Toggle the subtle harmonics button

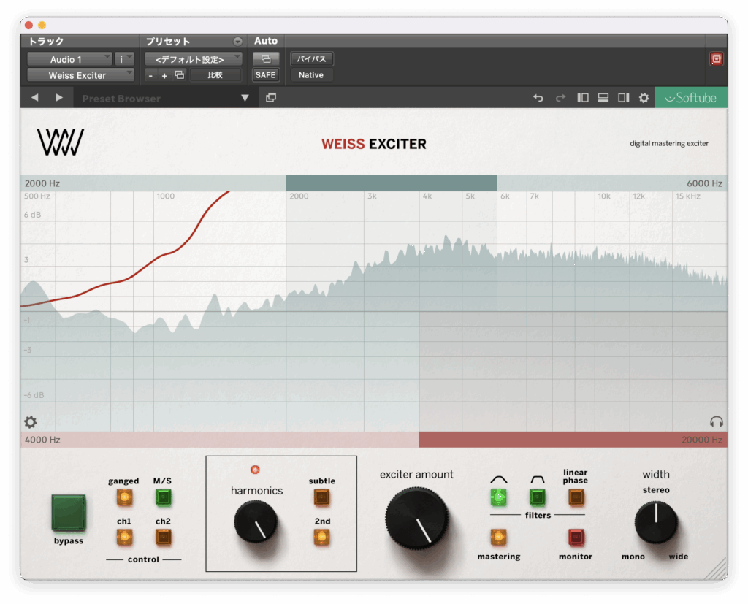coord(321,497)
